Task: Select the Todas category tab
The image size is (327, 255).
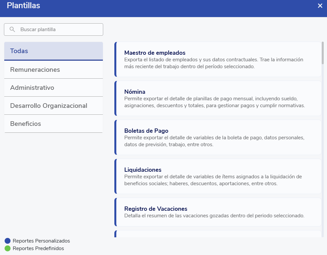Action: pos(53,51)
